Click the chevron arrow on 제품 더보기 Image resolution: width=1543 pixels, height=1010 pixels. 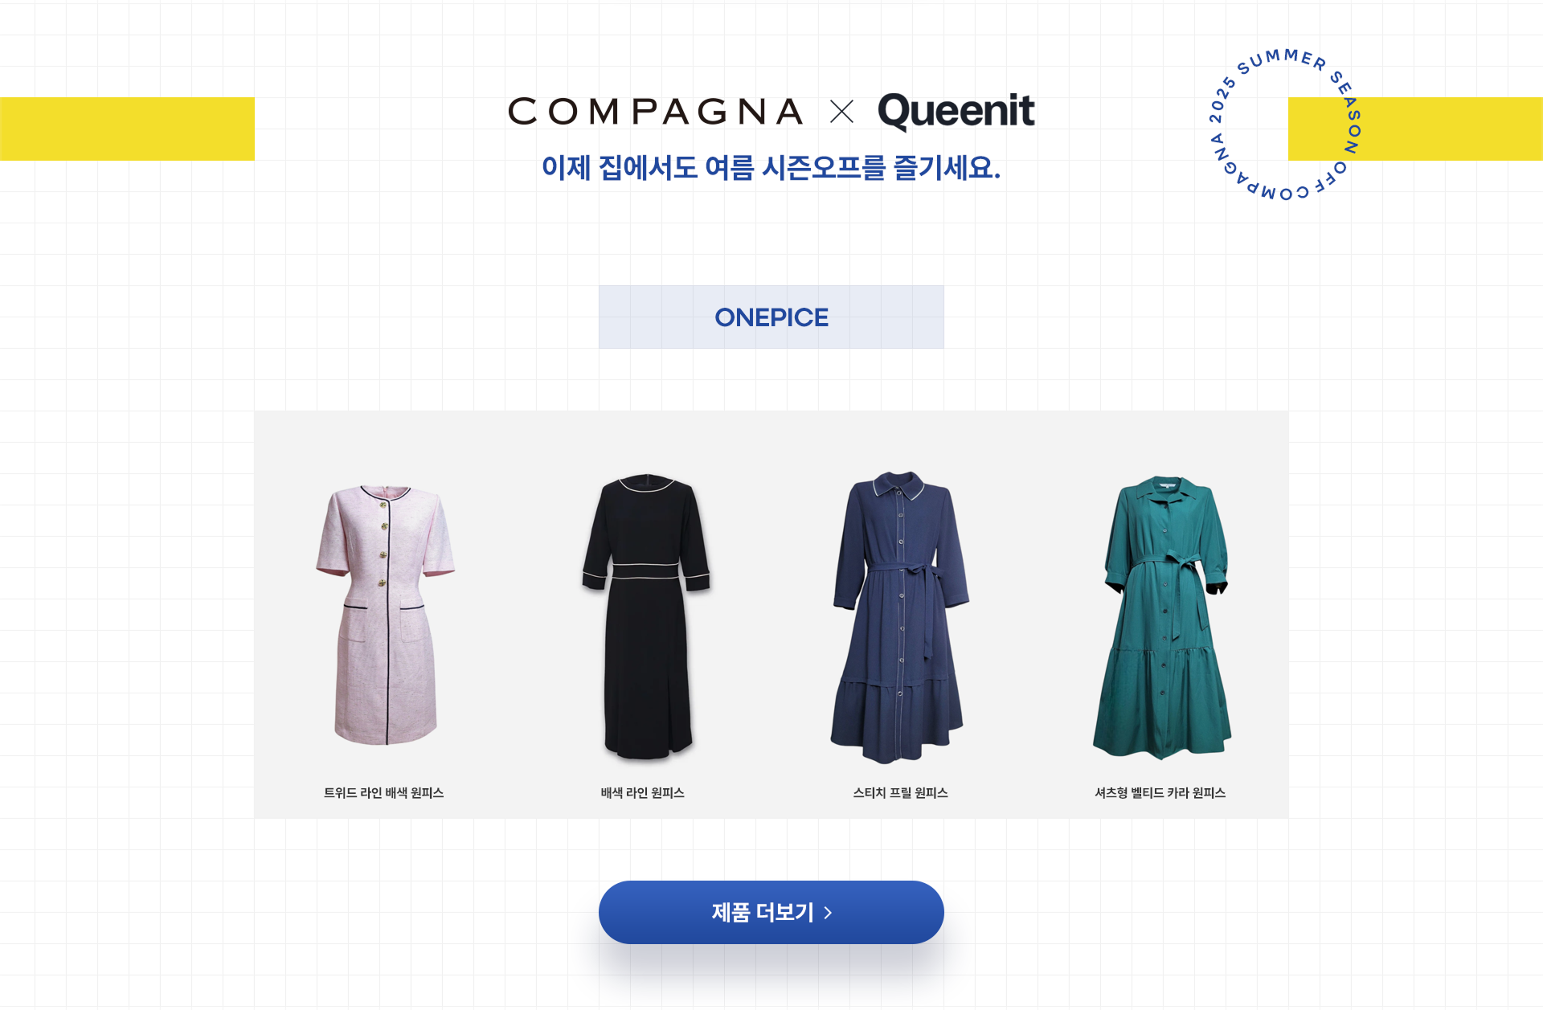[x=829, y=913]
